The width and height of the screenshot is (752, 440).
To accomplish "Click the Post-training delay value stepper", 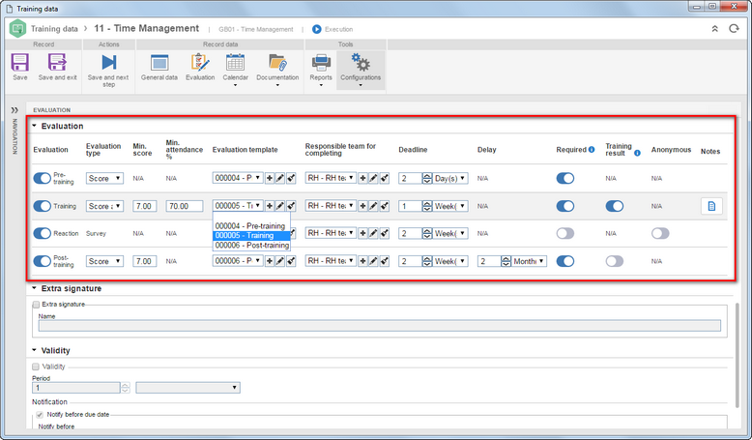I will coord(506,261).
